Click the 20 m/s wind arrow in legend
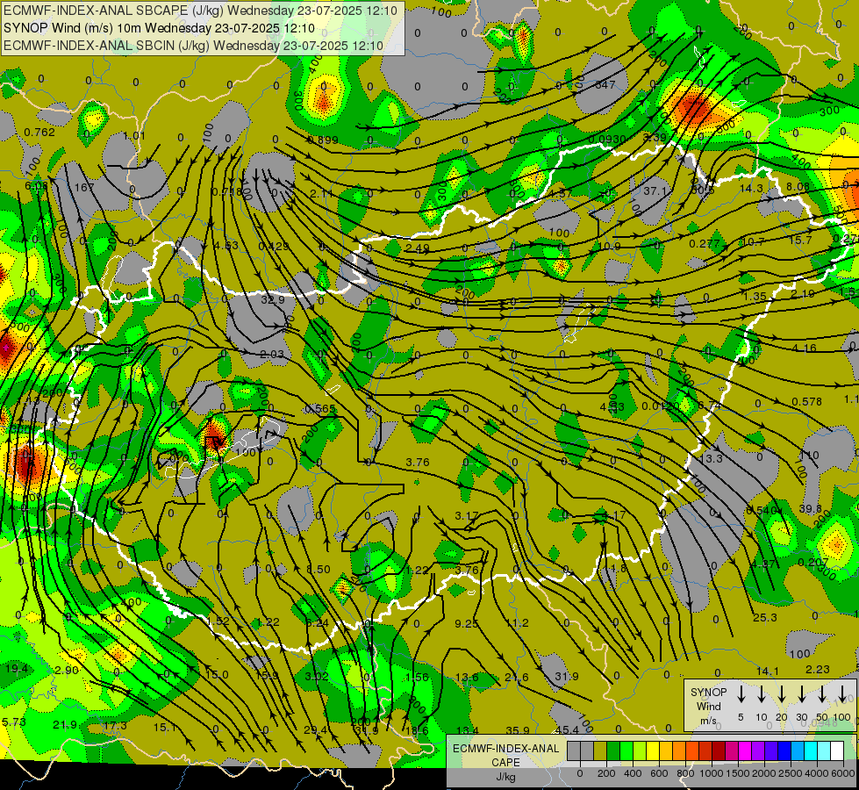This screenshot has height=790, width=859. click(x=781, y=694)
